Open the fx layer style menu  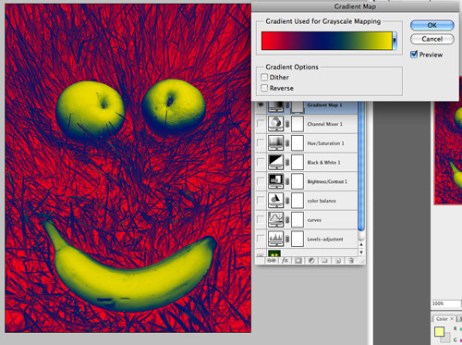click(285, 261)
